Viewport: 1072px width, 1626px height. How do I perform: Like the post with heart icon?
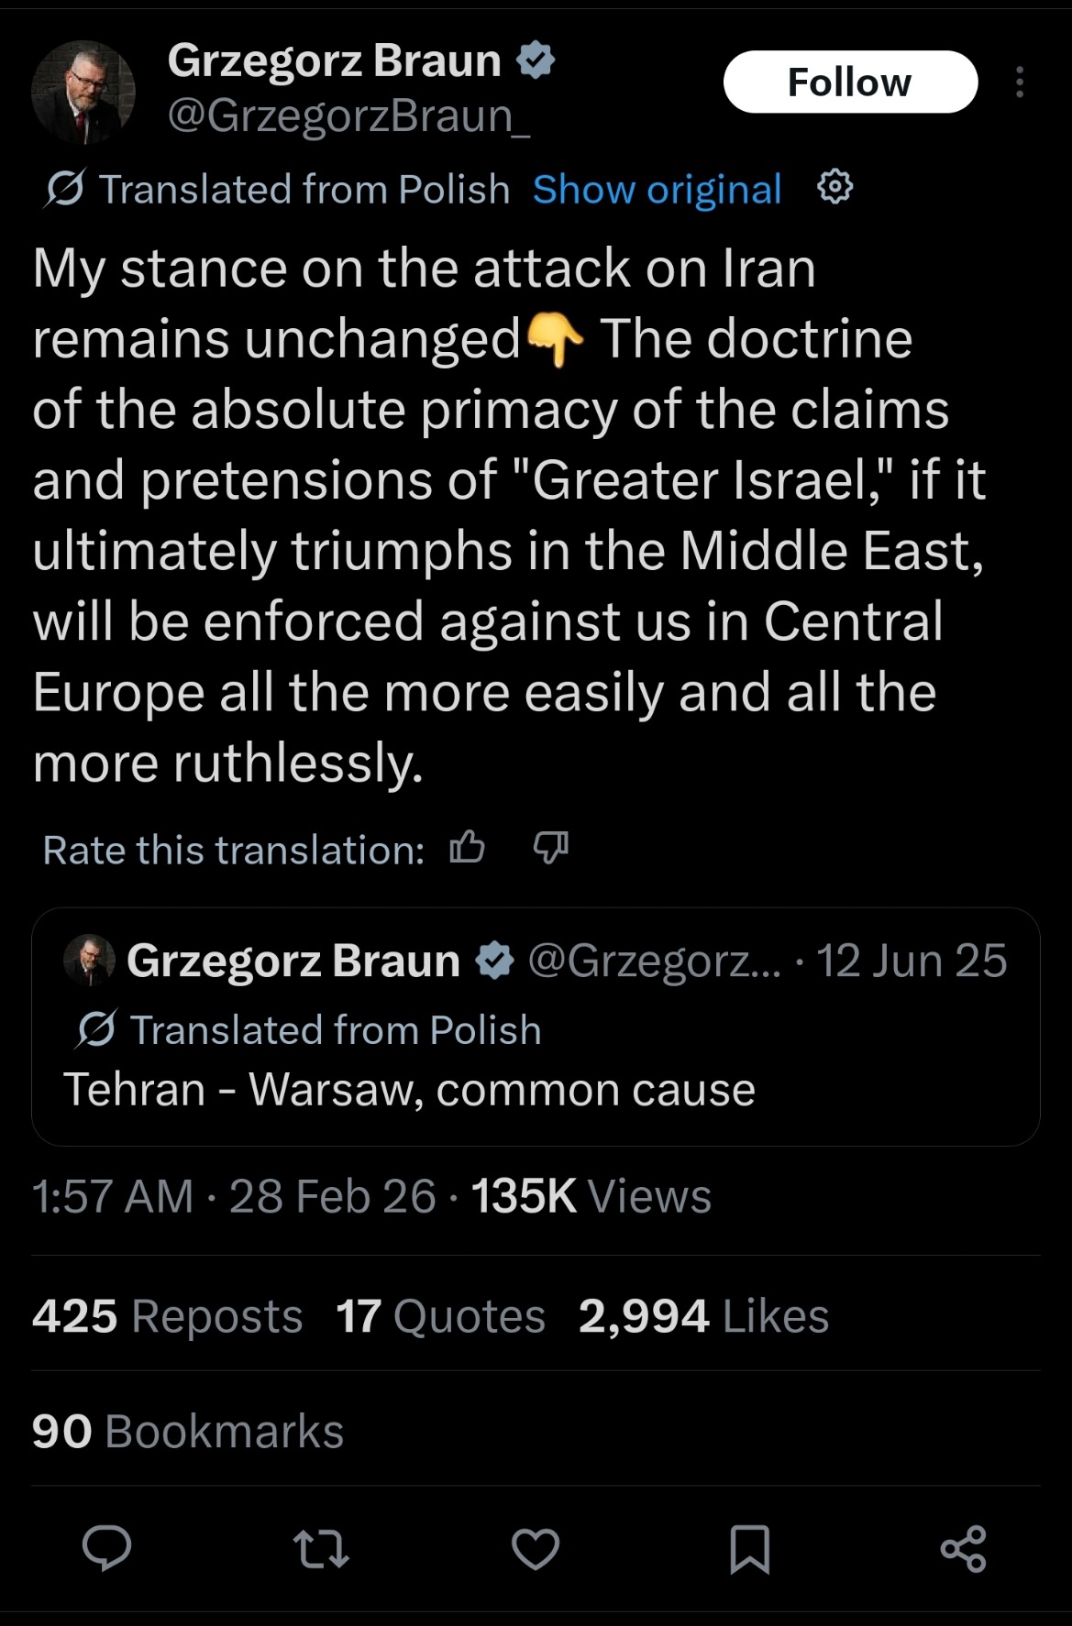pyautogui.click(x=536, y=1549)
